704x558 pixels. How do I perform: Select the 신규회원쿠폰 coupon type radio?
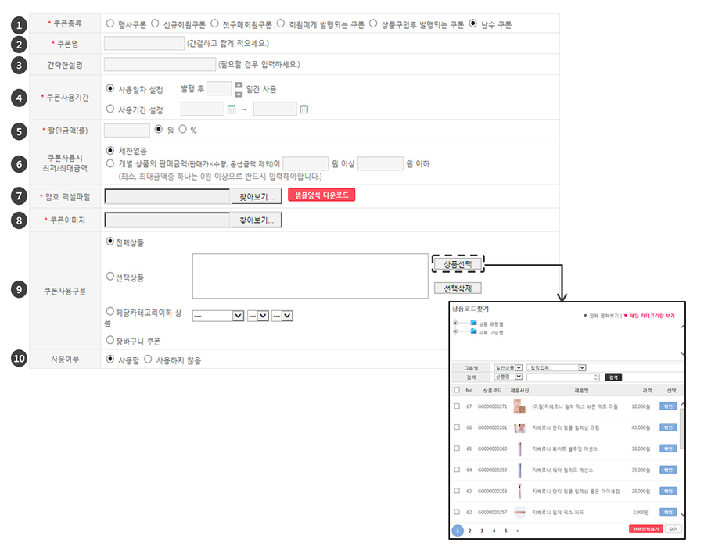pyautogui.click(x=155, y=24)
